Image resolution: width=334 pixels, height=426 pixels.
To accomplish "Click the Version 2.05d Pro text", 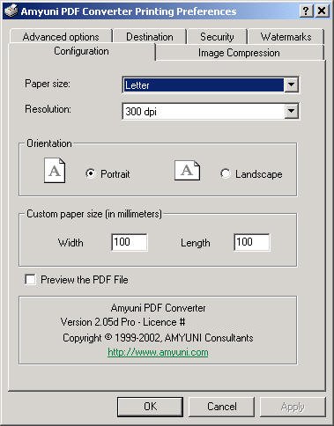I will (122, 322).
